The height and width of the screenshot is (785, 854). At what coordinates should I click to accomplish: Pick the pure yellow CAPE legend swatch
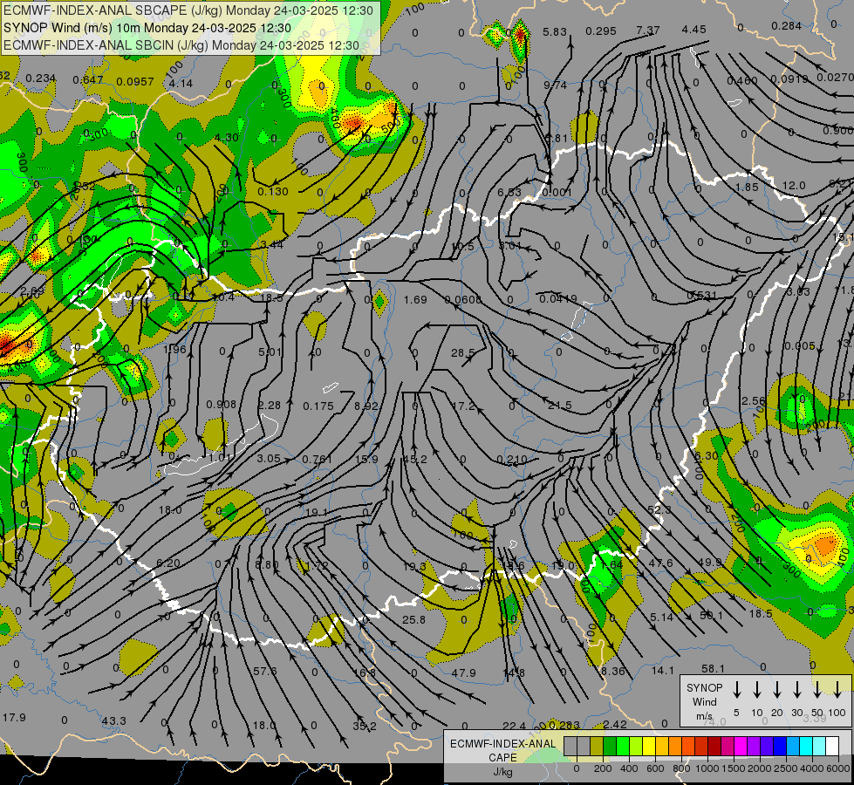click(x=649, y=747)
